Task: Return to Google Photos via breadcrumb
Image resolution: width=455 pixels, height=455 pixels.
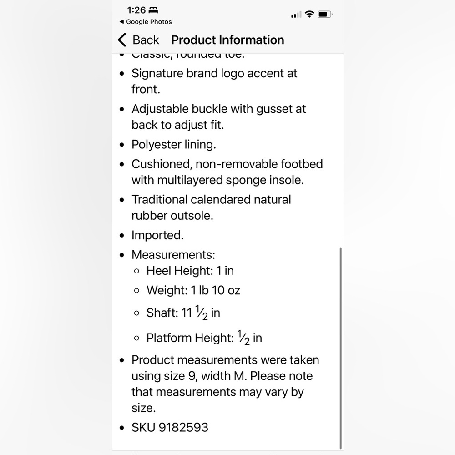Action: pyautogui.click(x=146, y=22)
